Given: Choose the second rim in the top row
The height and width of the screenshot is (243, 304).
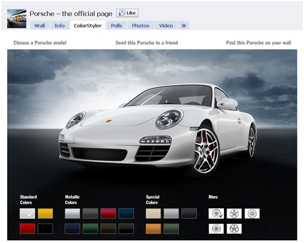Looking at the screenshot, I should coord(234,213).
